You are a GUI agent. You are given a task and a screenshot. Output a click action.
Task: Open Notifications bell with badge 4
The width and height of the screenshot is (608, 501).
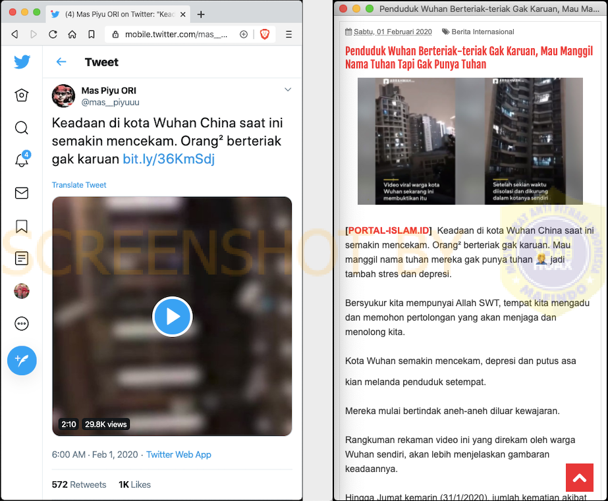click(22, 159)
